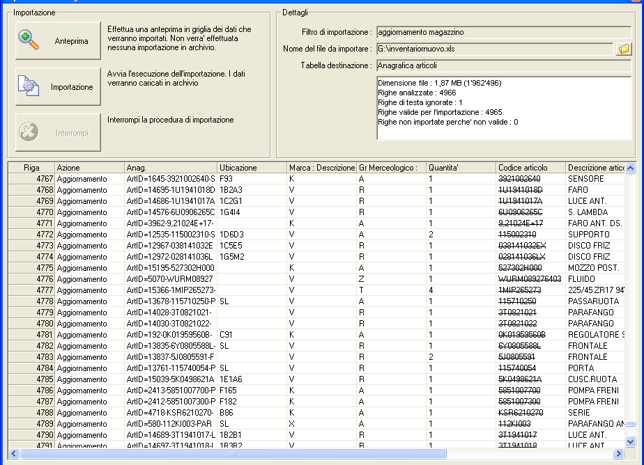Click the greyed-out Interrompi button
This screenshot has width=644, height=465.
tap(58, 132)
